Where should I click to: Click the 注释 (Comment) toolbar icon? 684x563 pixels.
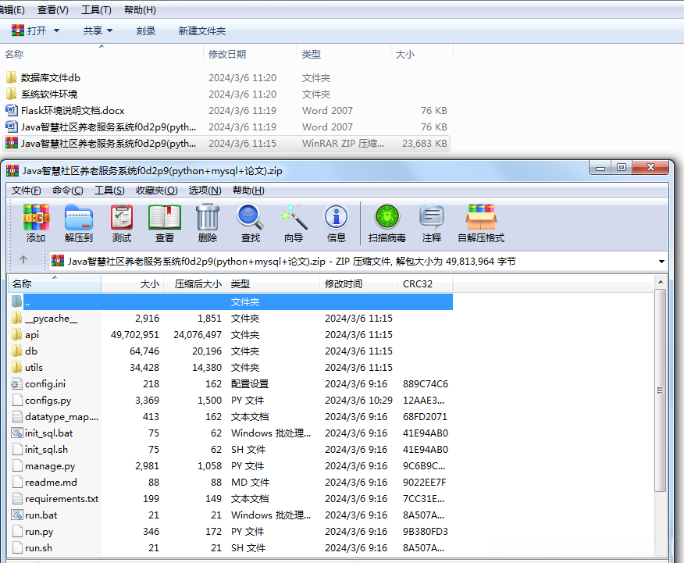tap(432, 217)
